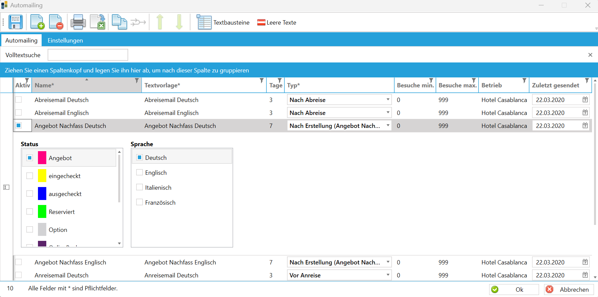Open calendar for Abreisemail Deutsch date
Image resolution: width=598 pixels, height=297 pixels.
pyautogui.click(x=585, y=100)
